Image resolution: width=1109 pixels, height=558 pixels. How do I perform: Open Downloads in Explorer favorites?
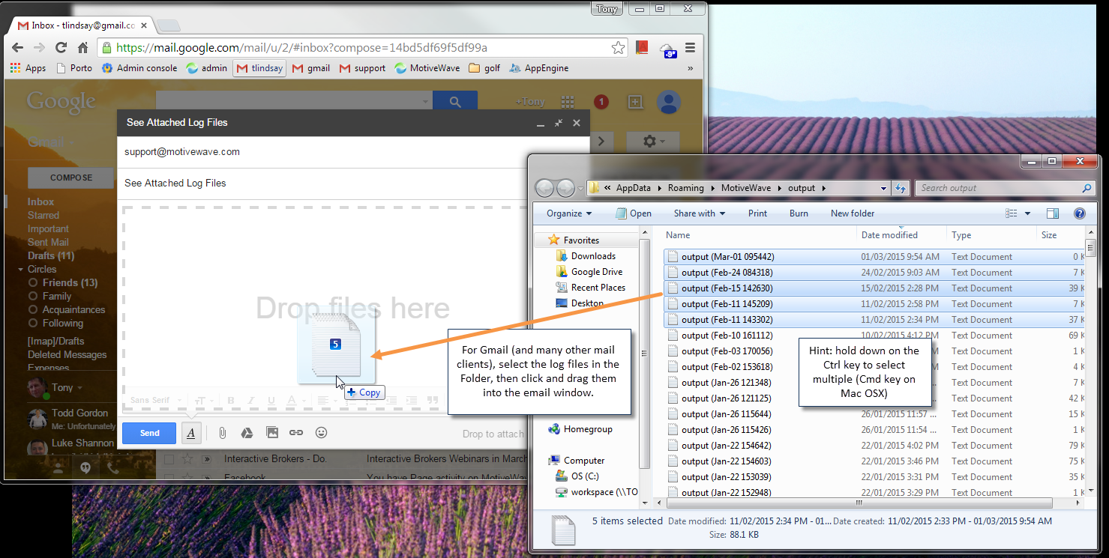click(x=586, y=256)
